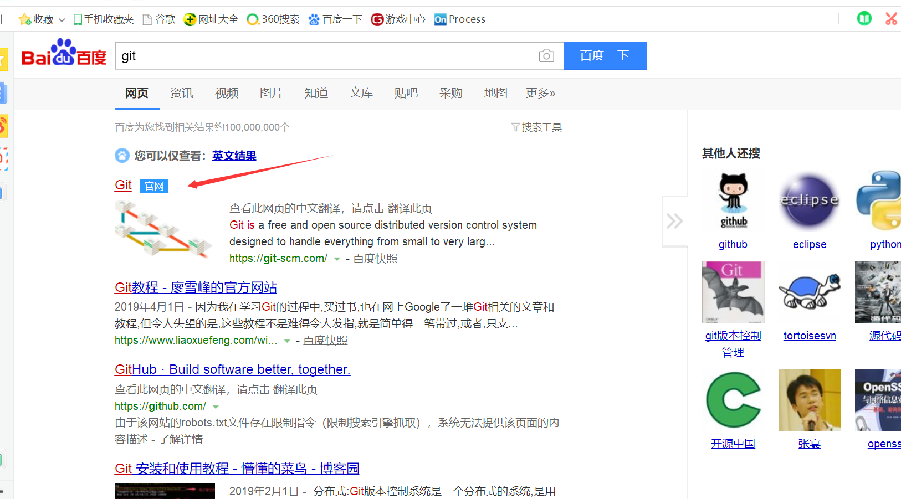The width and height of the screenshot is (901, 499).
Task: Switch to the 贴吧 tab
Action: click(x=406, y=93)
